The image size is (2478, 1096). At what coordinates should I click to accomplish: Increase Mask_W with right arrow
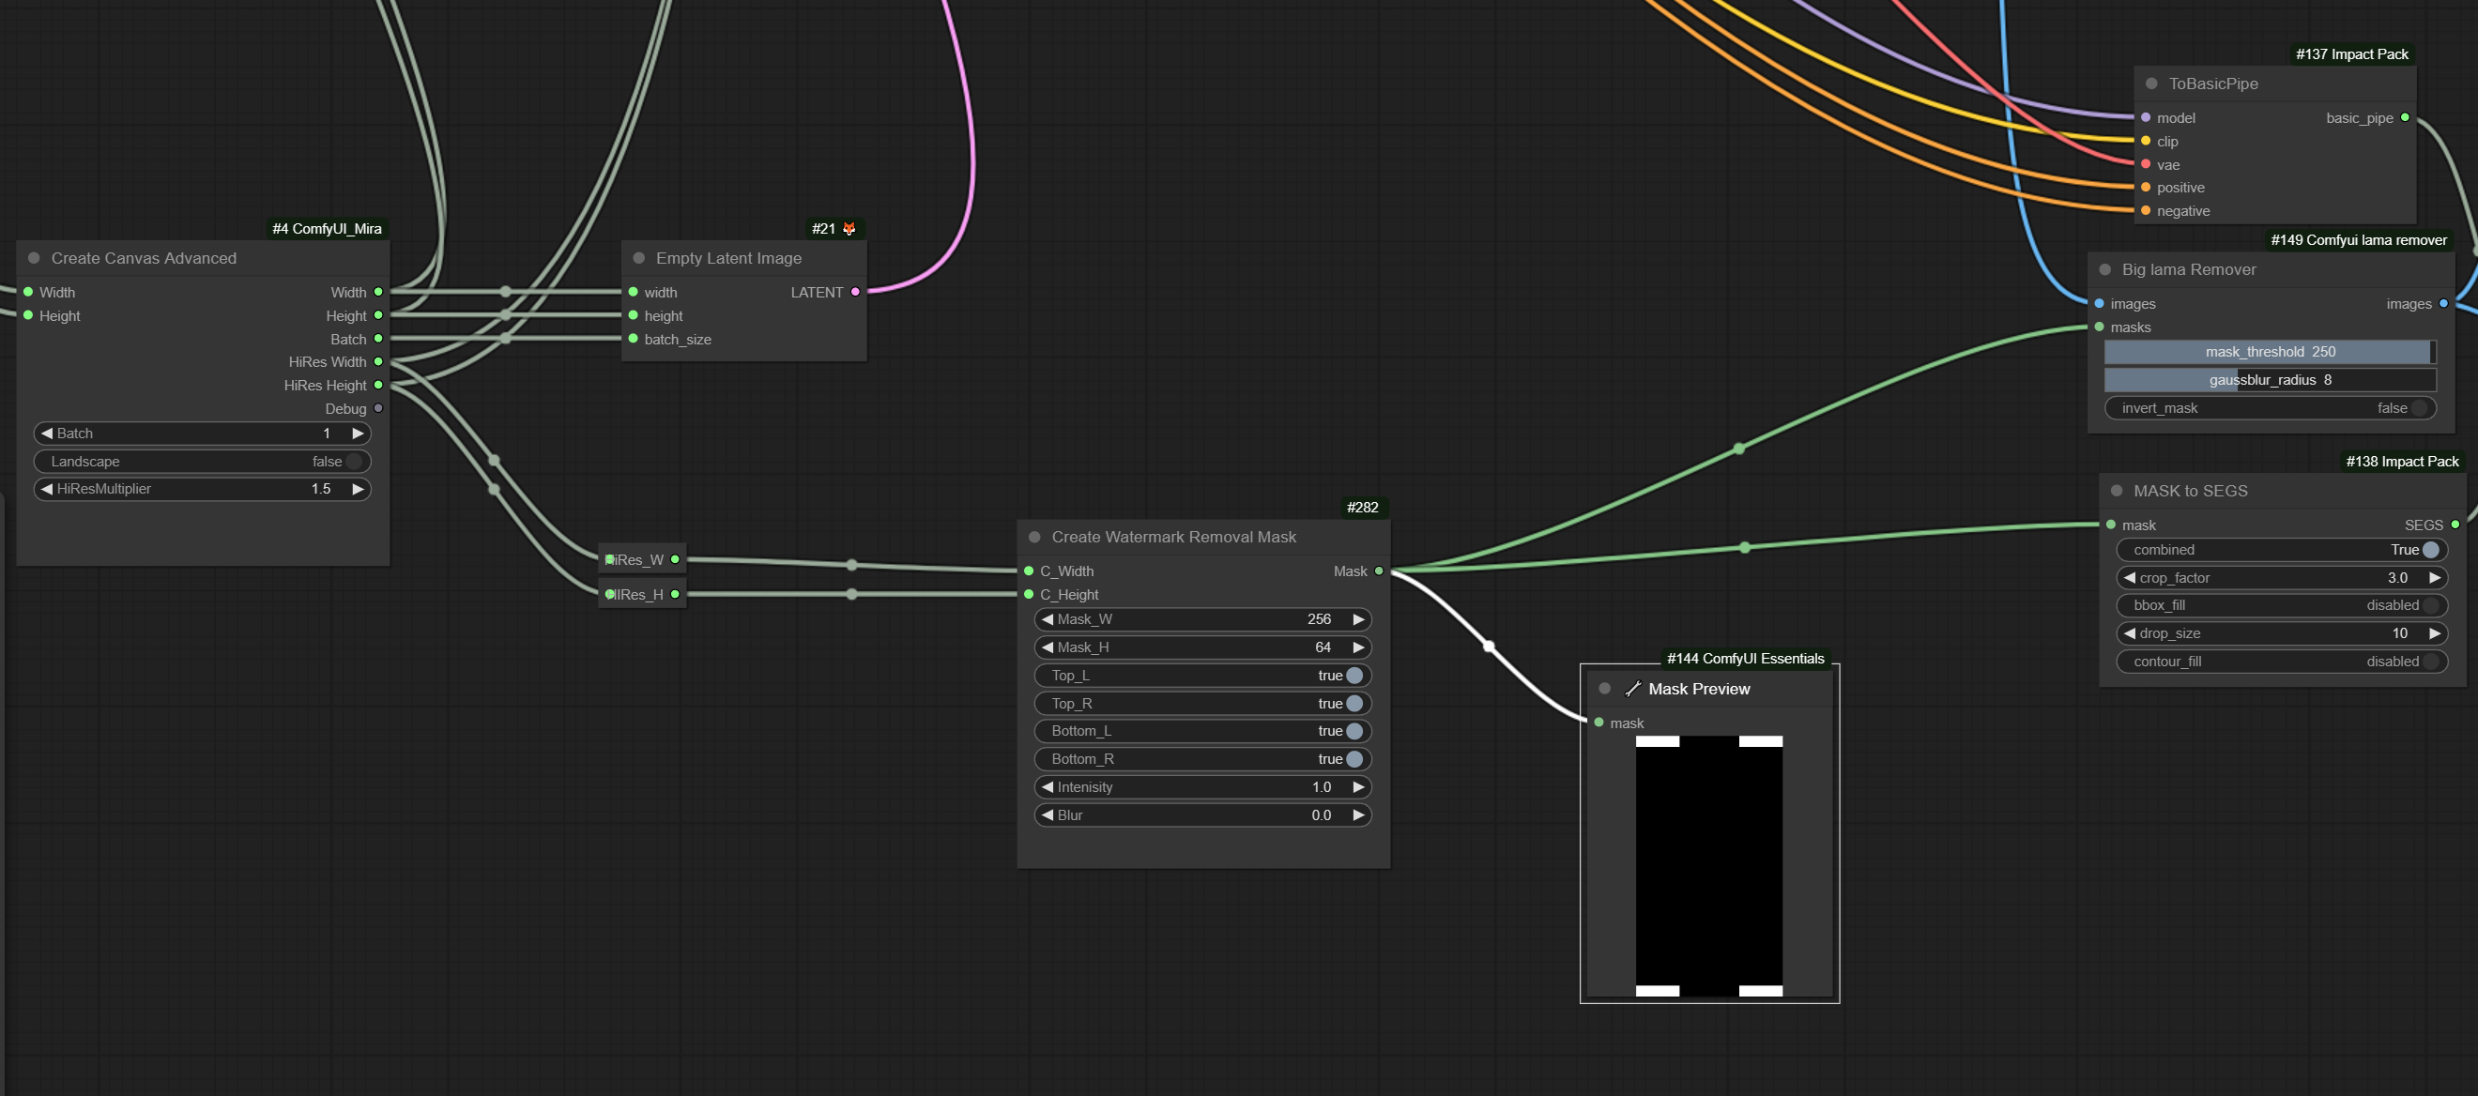pyautogui.click(x=1358, y=619)
